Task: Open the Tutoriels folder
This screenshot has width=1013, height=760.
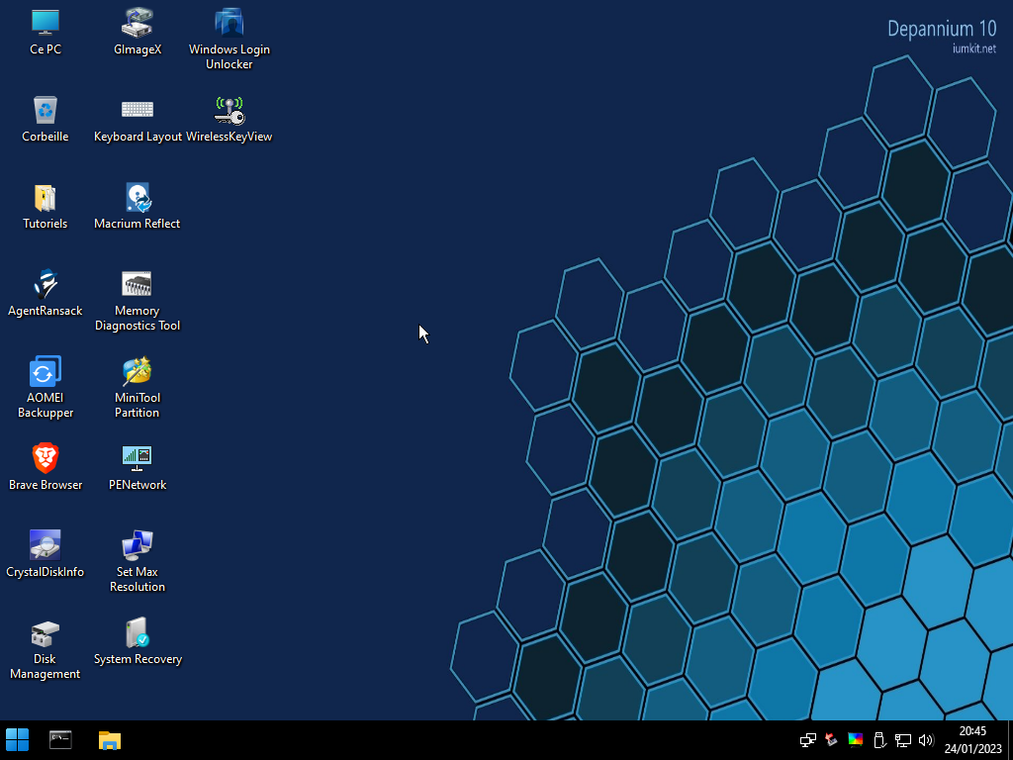Action: (x=46, y=207)
